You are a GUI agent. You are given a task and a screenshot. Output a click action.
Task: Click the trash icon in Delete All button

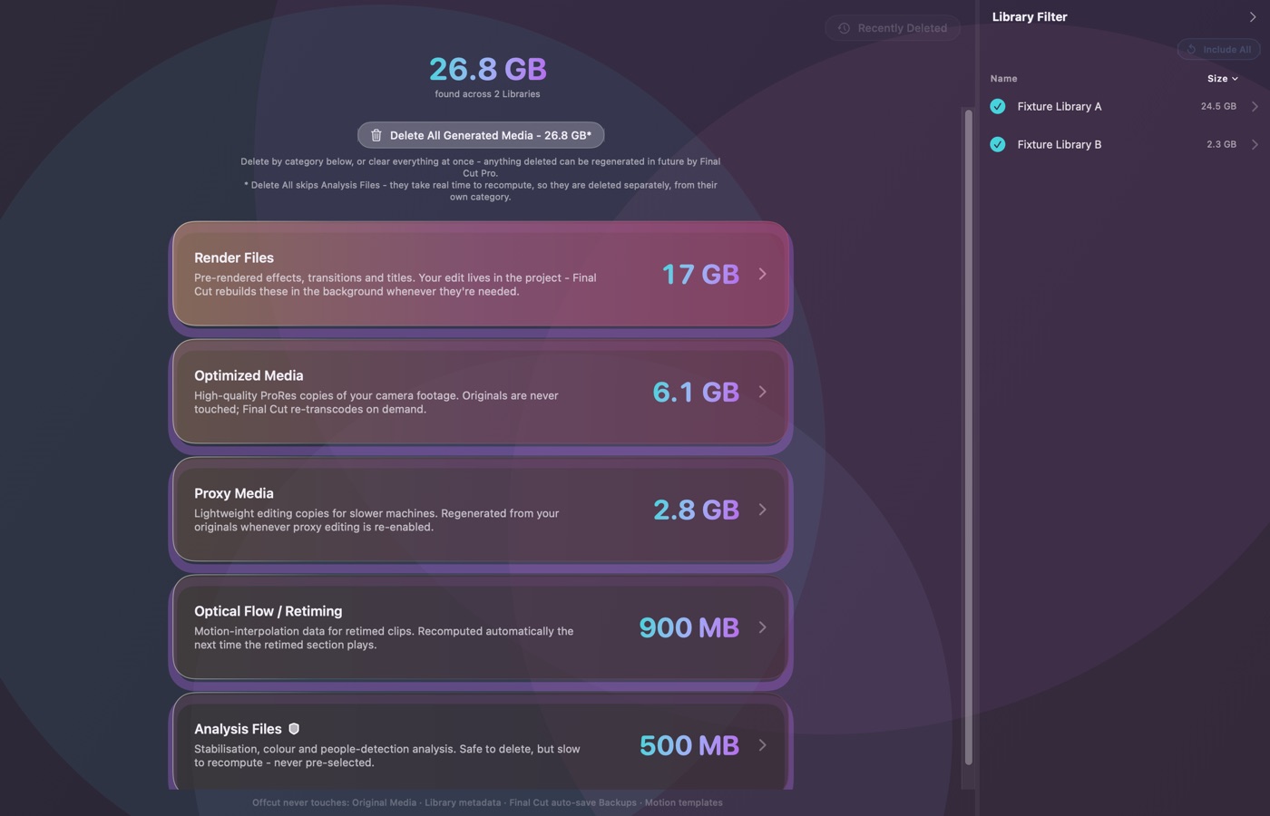[x=376, y=135]
